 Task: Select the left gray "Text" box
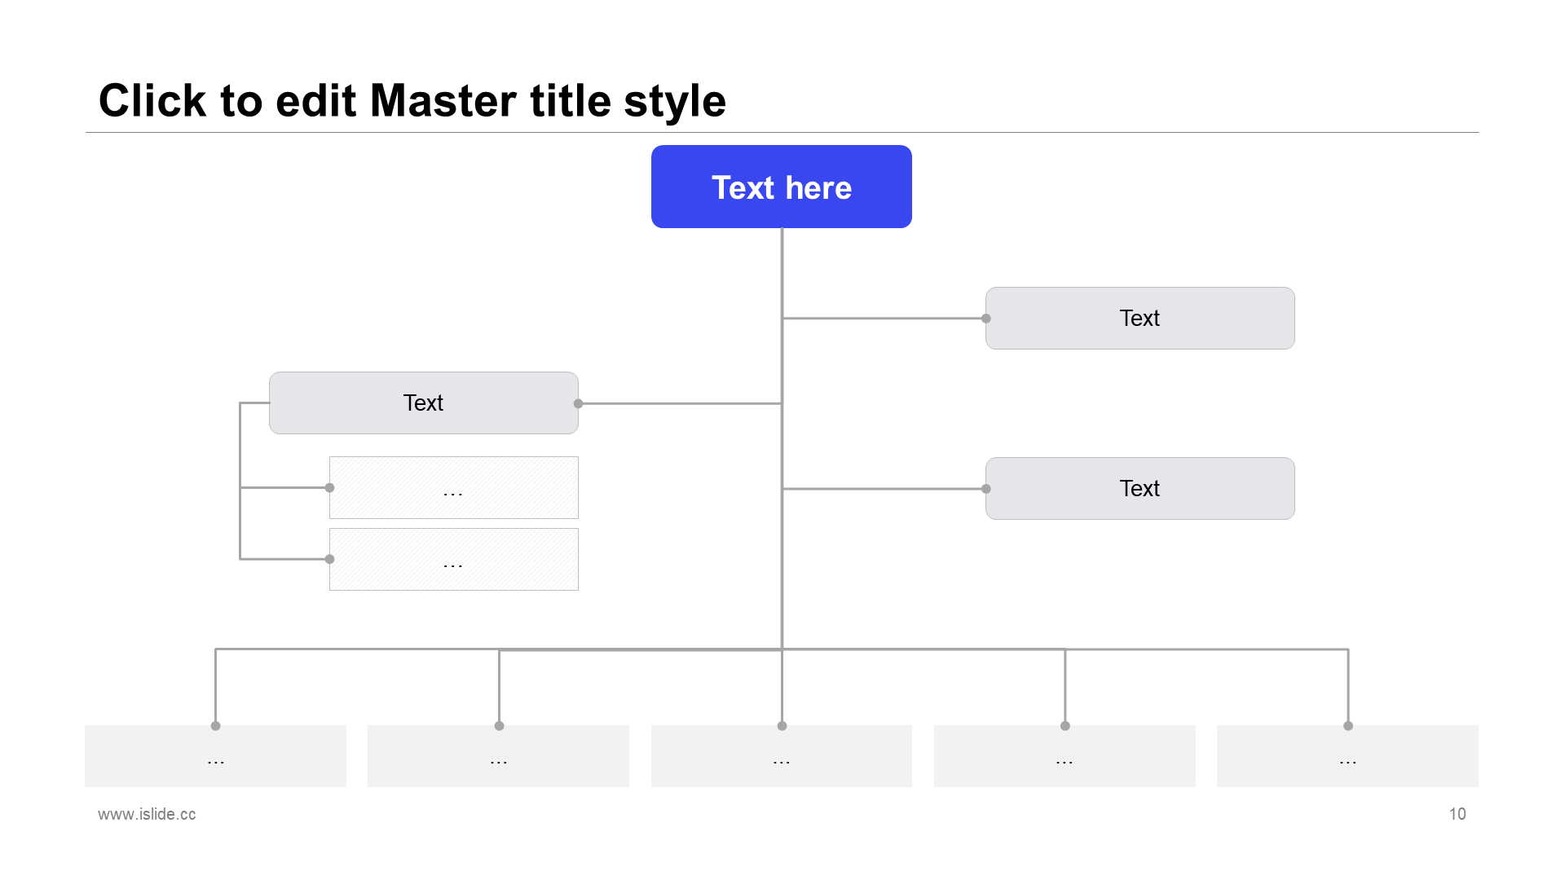[424, 403]
